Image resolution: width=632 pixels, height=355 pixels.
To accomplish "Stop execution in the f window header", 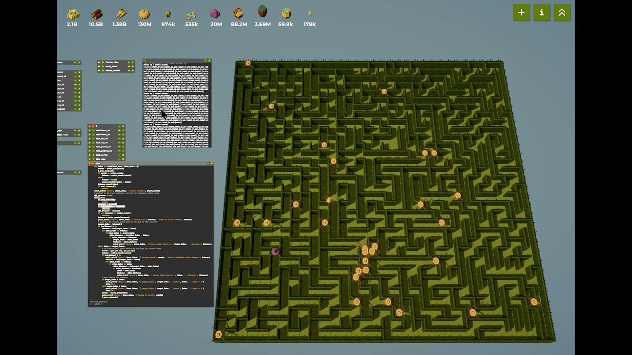I will click(x=89, y=126).
